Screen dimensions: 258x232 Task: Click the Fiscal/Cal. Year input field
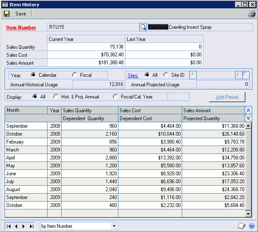(178, 97)
